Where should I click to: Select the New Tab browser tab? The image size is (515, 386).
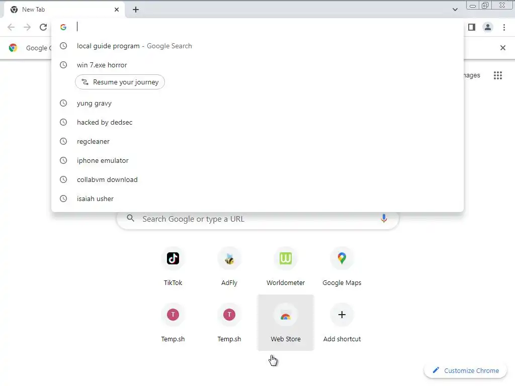tap(64, 10)
